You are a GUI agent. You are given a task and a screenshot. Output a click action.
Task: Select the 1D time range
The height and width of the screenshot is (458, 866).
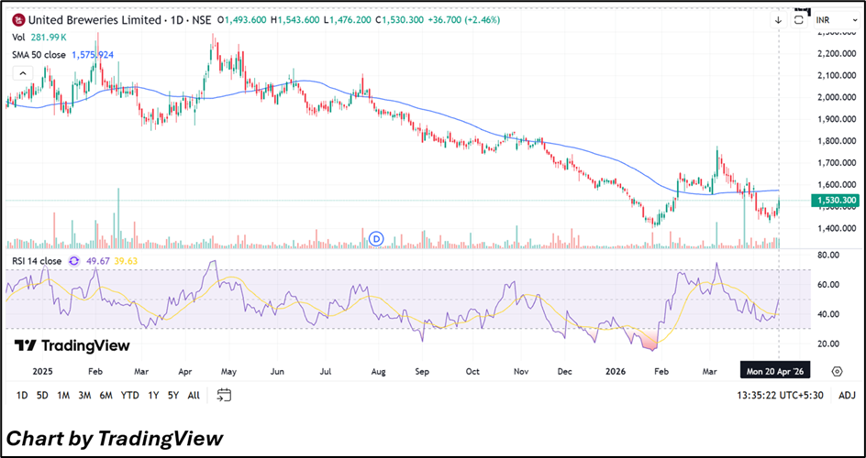[x=21, y=395]
